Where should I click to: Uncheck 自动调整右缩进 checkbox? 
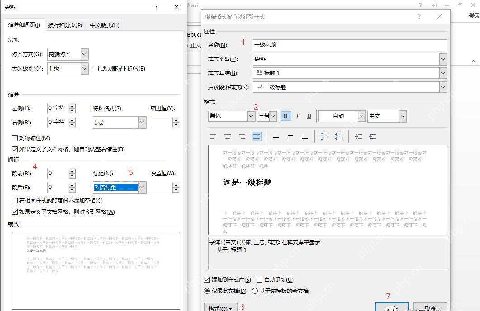[x=14, y=150]
